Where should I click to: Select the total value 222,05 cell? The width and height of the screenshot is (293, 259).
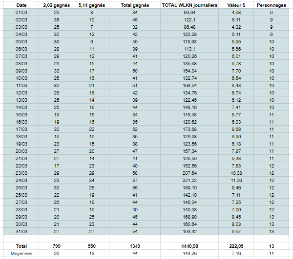pos(236,246)
